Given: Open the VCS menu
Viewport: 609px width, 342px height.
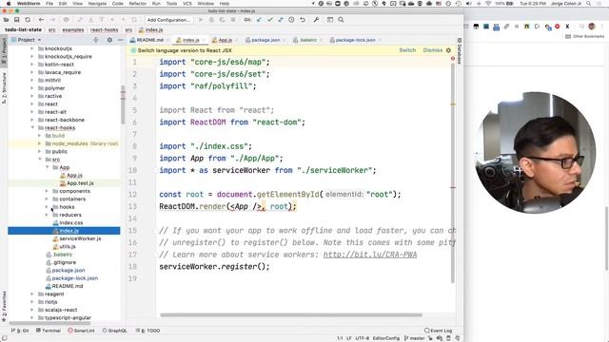Looking at the screenshot, I should (187, 4).
